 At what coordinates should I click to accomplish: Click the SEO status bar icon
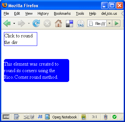pyautogui.click(x=29, y=117)
